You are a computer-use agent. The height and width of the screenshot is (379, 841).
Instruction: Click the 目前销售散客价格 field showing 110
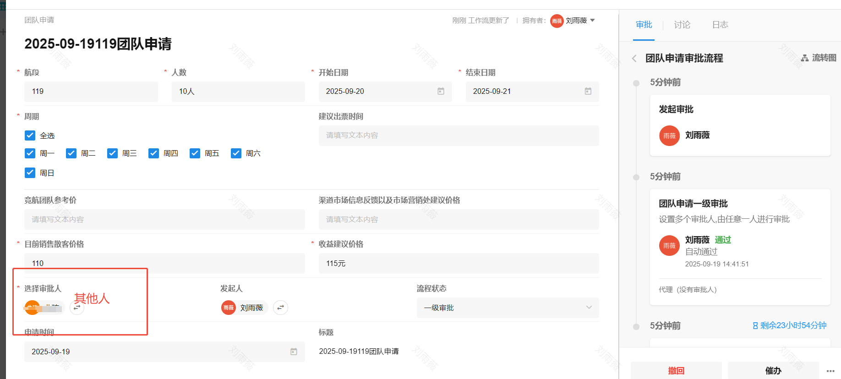pos(164,263)
